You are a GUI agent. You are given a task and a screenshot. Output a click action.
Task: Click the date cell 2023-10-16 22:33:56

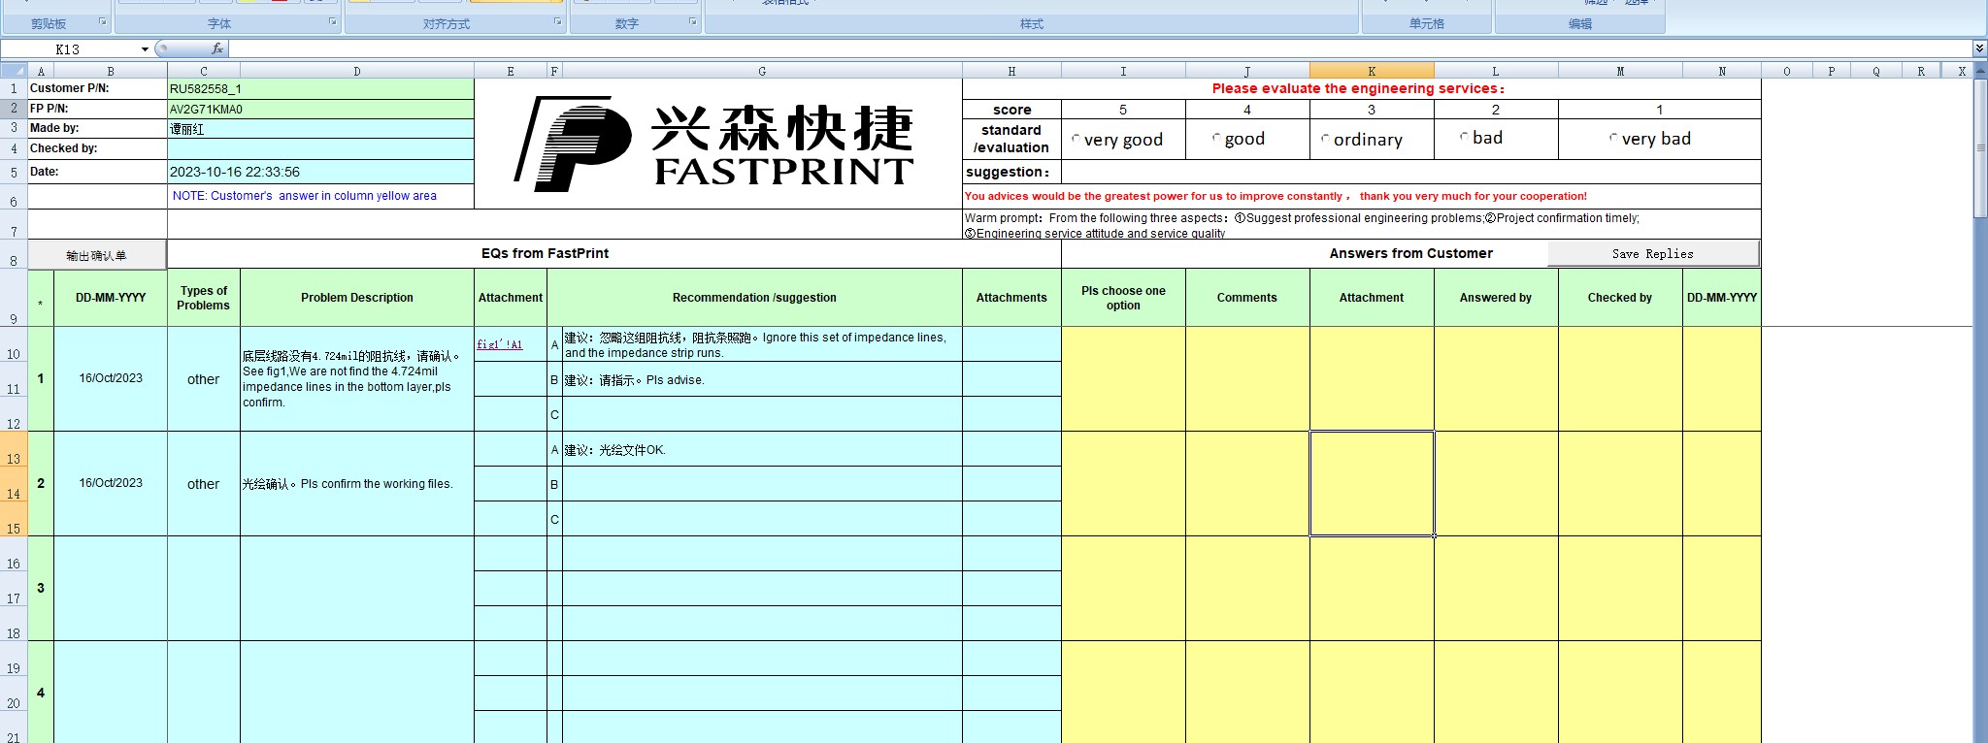(320, 172)
